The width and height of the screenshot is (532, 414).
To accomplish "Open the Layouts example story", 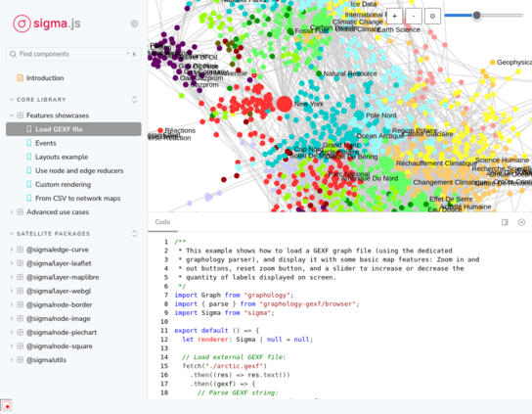I will tap(62, 157).
